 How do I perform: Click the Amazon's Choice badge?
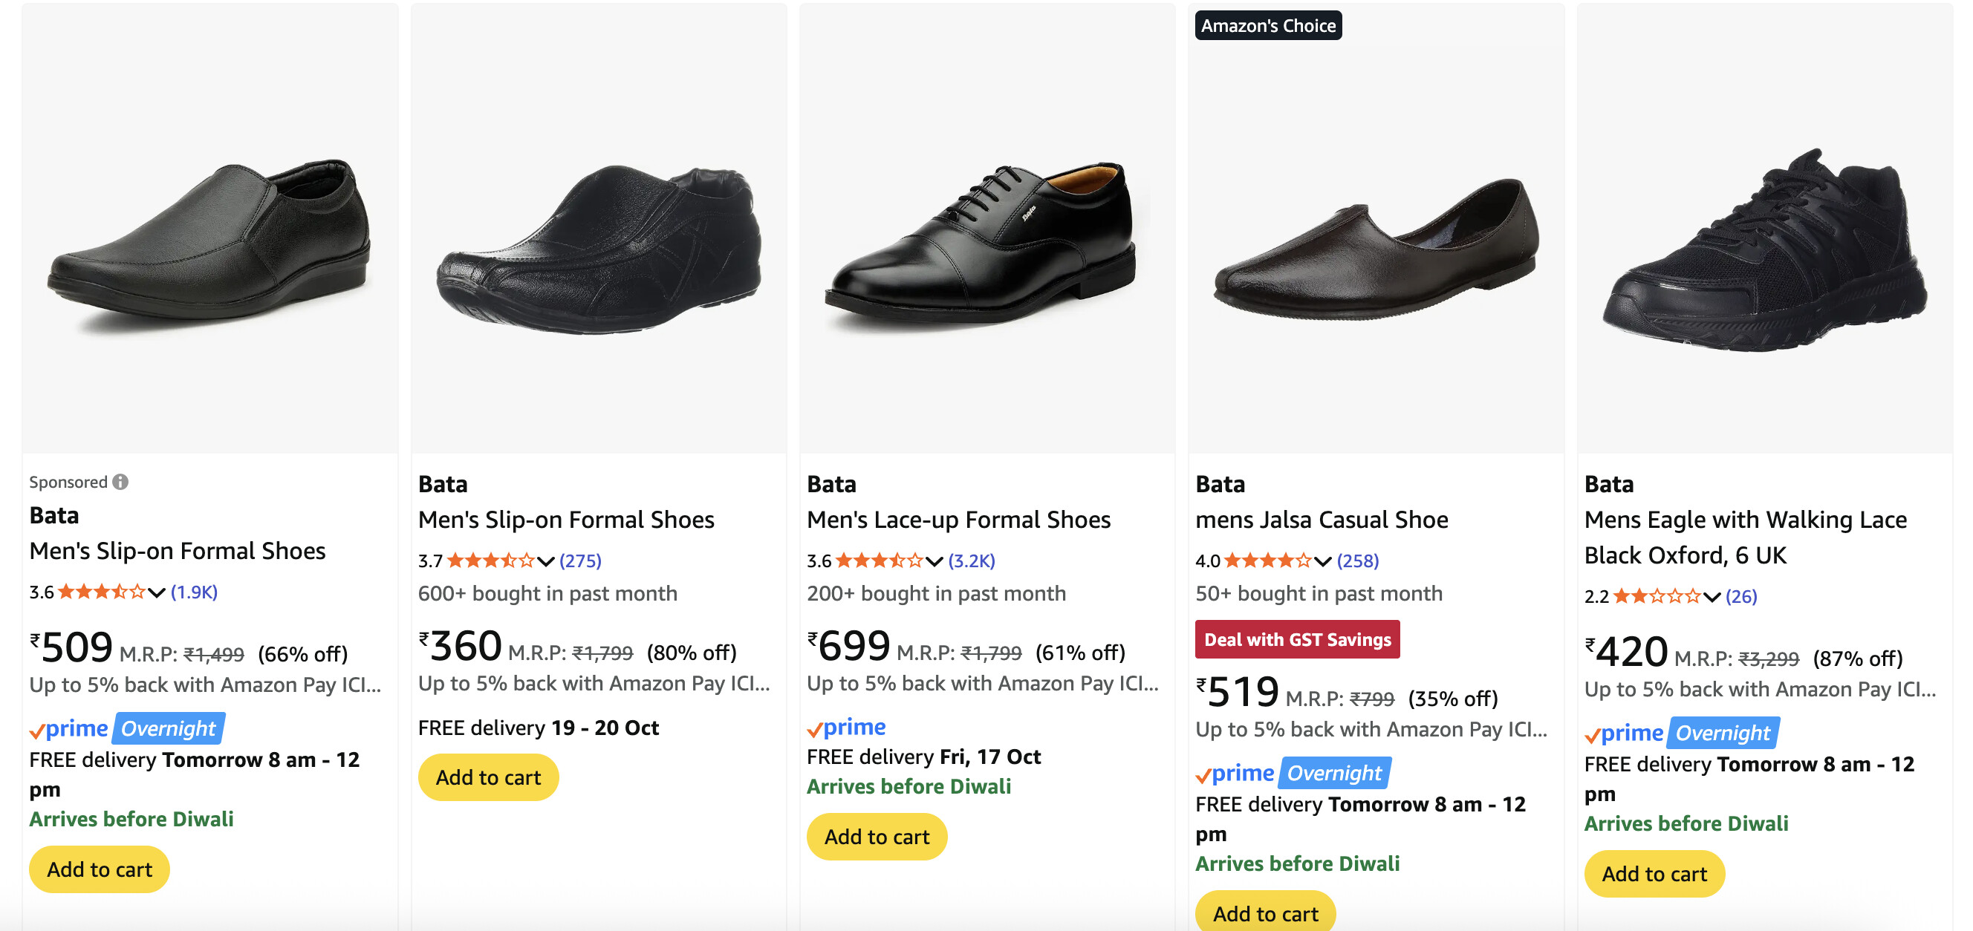pyautogui.click(x=1267, y=25)
